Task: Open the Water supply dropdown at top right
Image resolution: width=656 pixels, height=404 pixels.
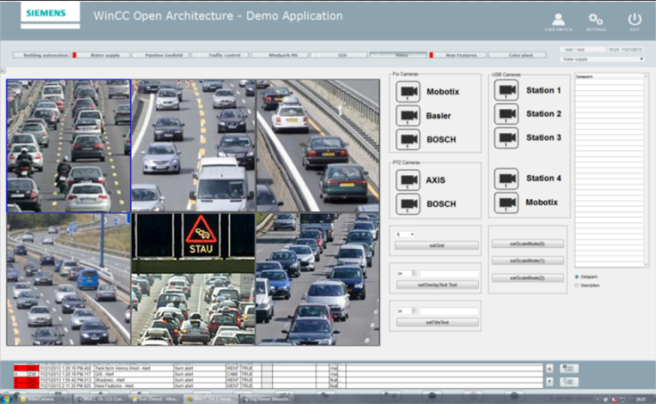Action: click(x=602, y=59)
